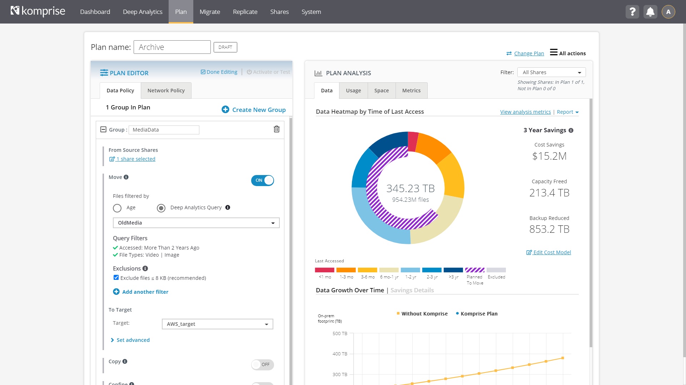Uncheck Exclude files ≤ 8 KB checkbox
Viewport: 686px width, 385px height.
point(116,278)
